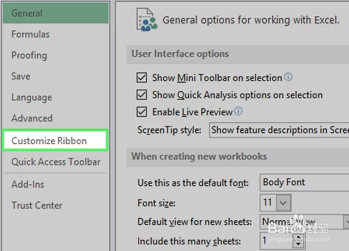The image size is (349, 251).
Task: Select the Advanced category
Action: click(x=32, y=118)
